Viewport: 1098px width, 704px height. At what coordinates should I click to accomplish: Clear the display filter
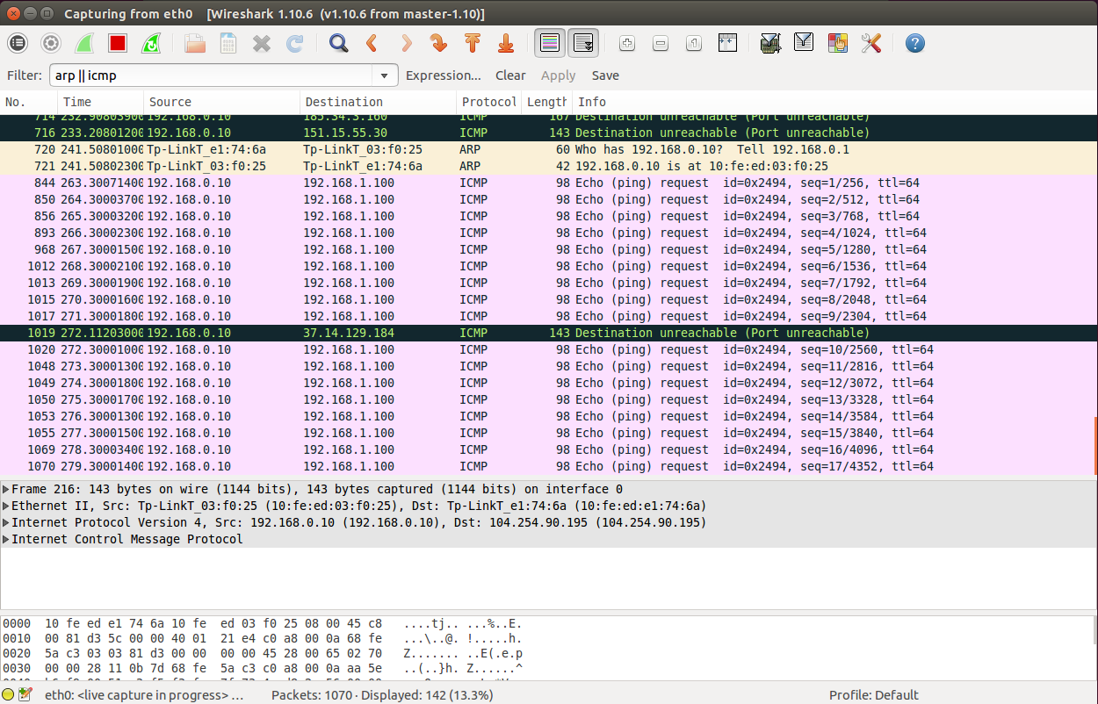[x=510, y=75]
